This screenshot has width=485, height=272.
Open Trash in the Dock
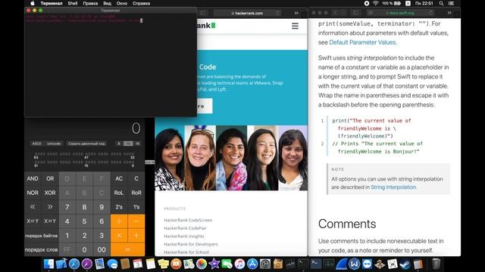[436, 264]
